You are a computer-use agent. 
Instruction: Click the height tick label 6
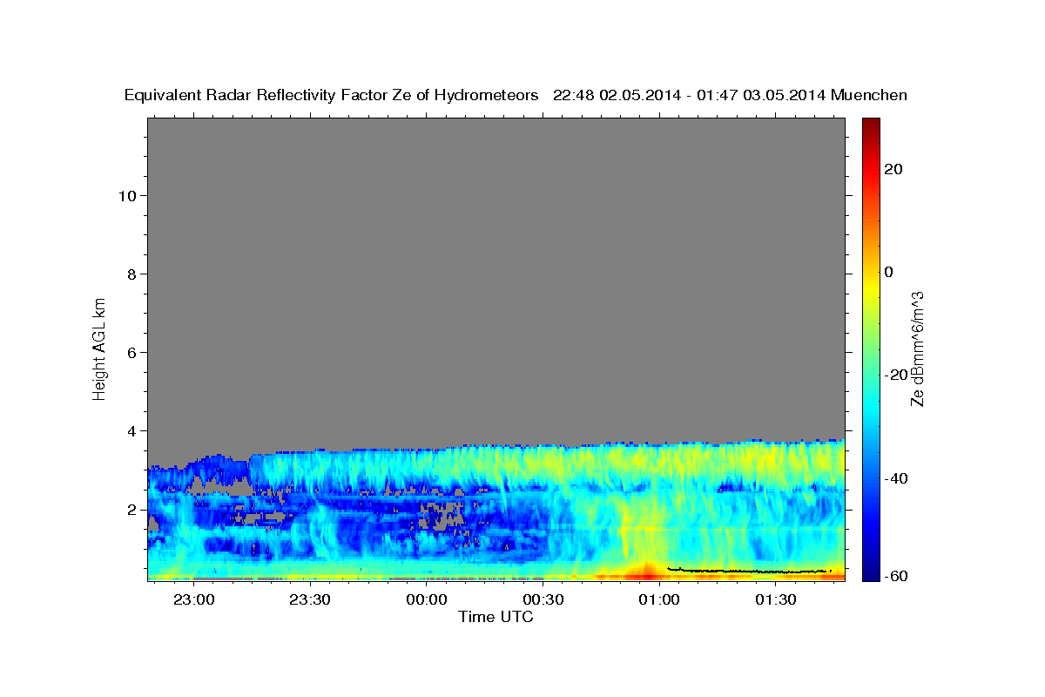[x=131, y=353]
